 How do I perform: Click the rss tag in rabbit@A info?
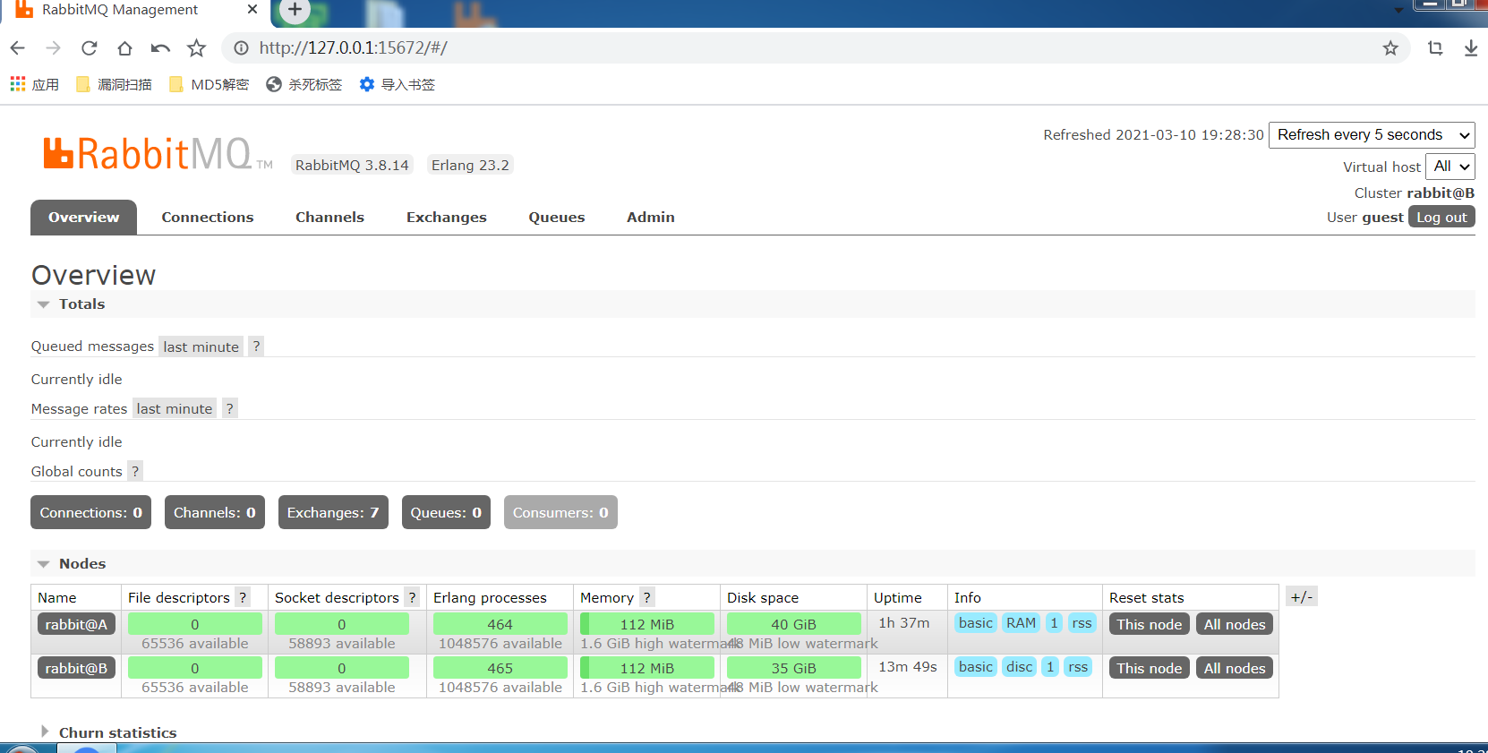pyautogui.click(x=1082, y=623)
